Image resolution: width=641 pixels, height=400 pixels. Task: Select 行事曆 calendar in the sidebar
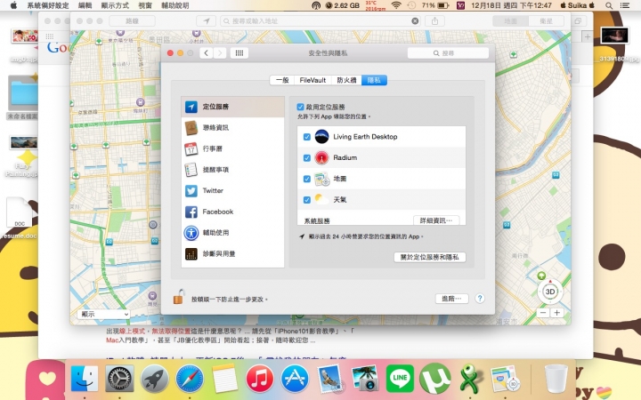(232, 148)
